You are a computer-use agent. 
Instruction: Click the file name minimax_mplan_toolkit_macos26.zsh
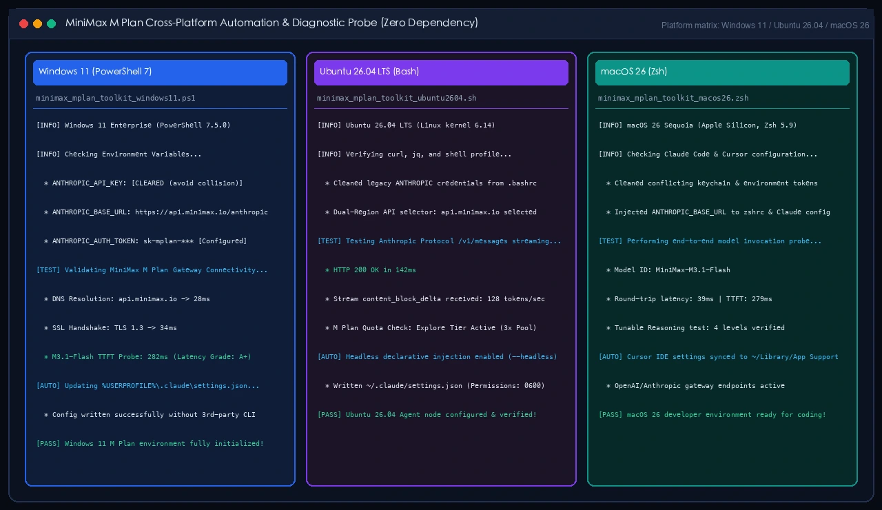tap(673, 98)
